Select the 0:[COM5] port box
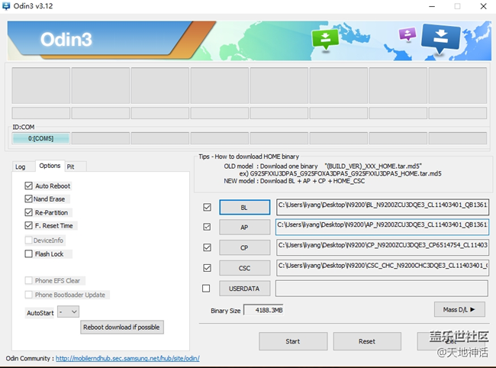Image resolution: width=496 pixels, height=368 pixels. (40, 139)
